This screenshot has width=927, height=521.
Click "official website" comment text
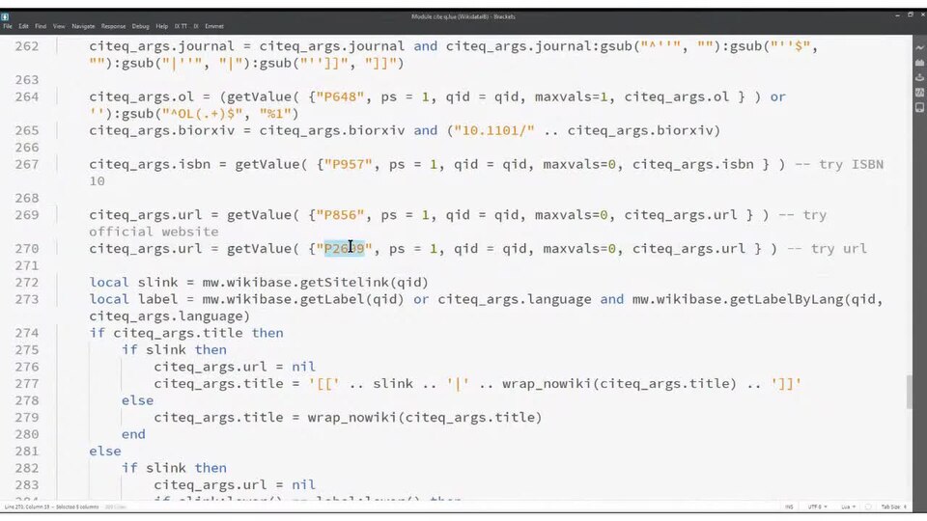[154, 232]
